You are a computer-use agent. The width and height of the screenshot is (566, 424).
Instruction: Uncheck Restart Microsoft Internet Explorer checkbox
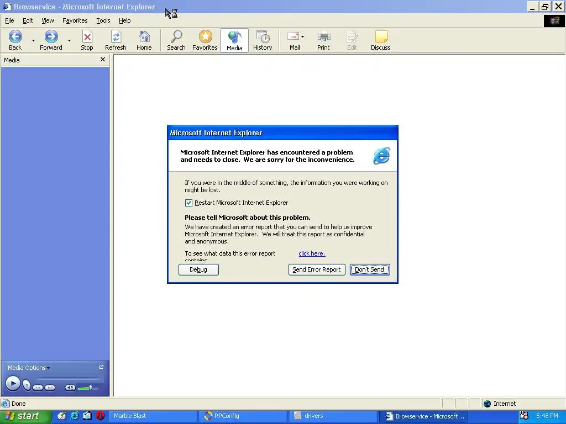coord(188,203)
